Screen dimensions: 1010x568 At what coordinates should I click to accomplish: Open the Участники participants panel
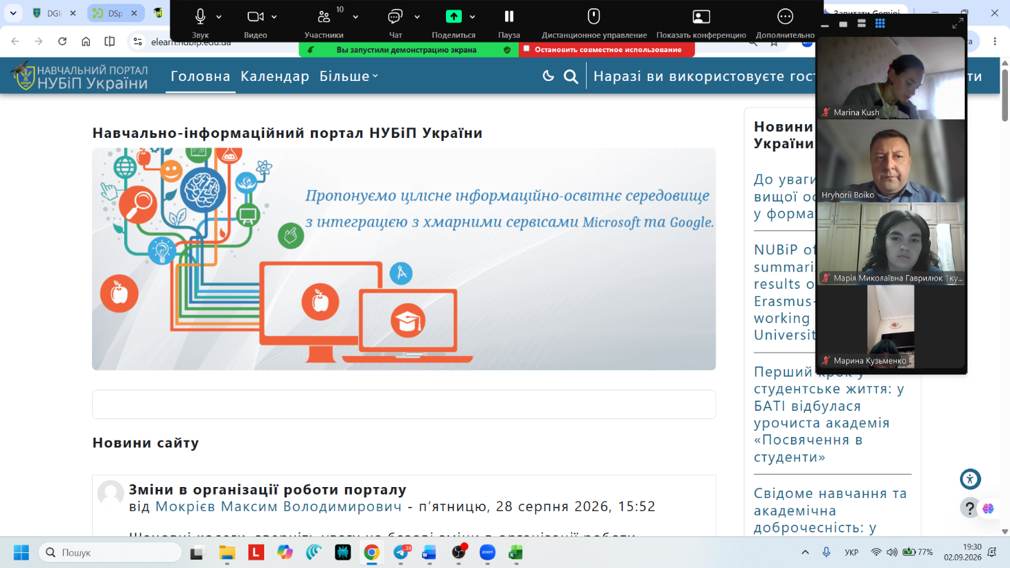[324, 16]
